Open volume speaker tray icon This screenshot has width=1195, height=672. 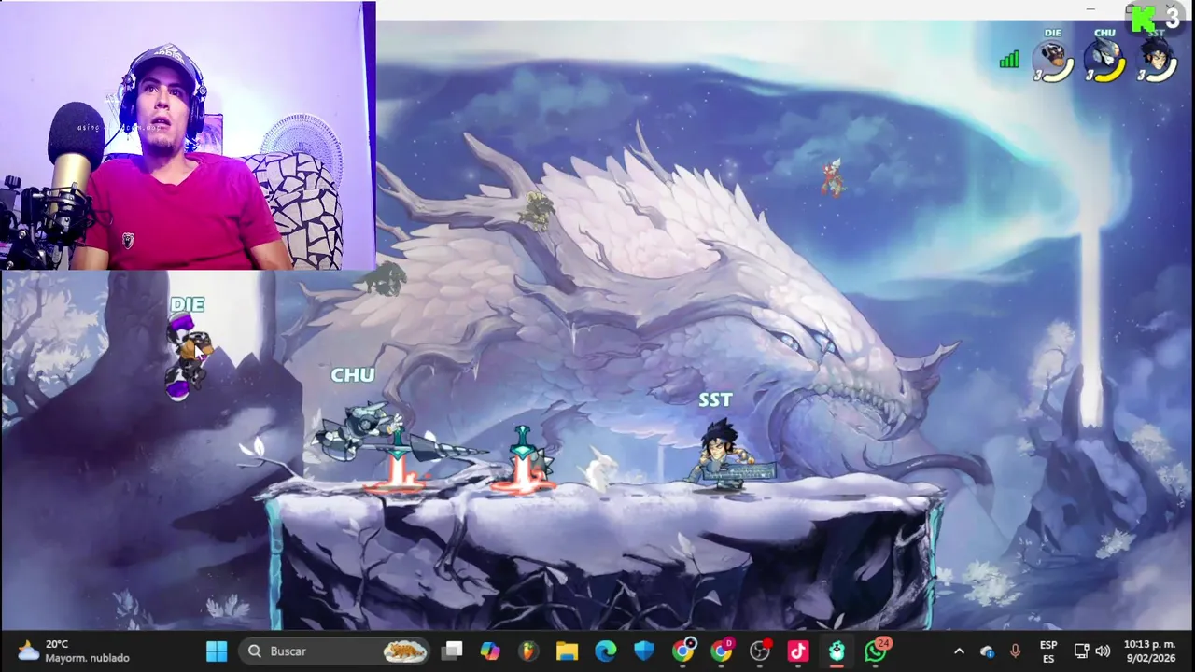1103,651
